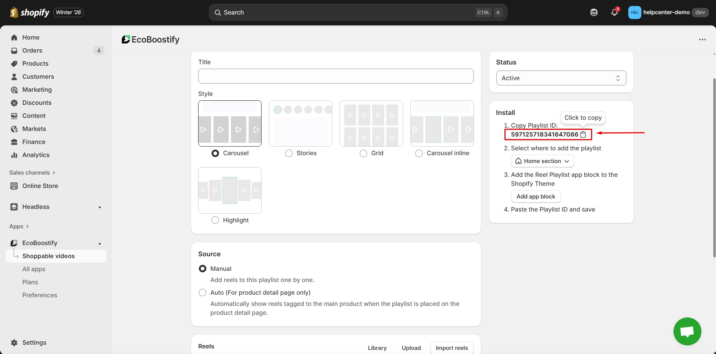Open the notifications bell
Screen dimensions: 716x354
click(614, 12)
